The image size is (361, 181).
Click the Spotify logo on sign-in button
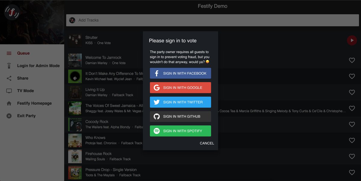point(156,131)
